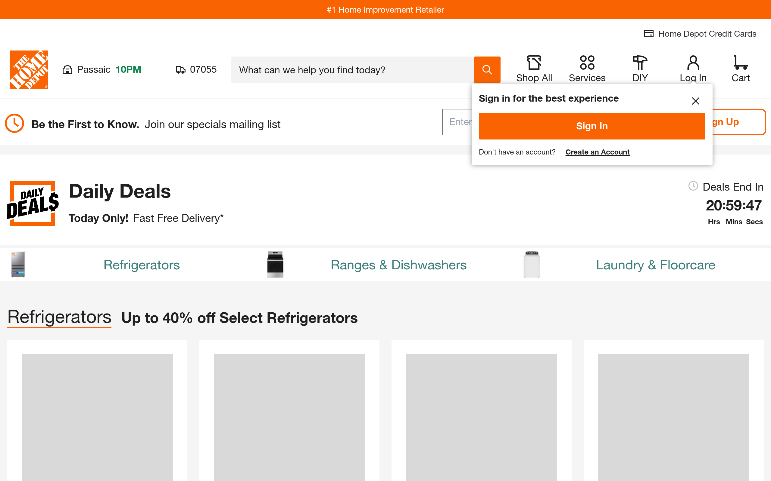771x481 pixels.
Task: Click the mailing list Sign Up button
Action: [x=739, y=122]
